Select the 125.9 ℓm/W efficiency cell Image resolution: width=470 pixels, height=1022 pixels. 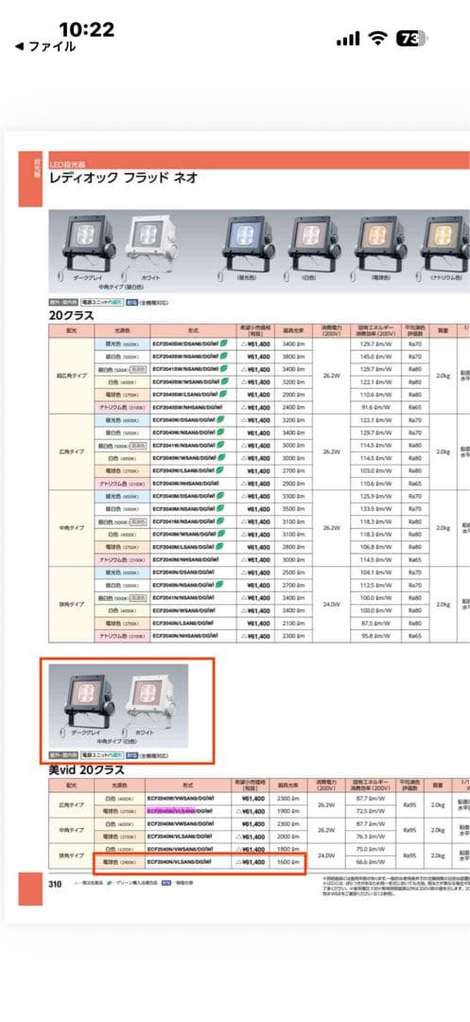click(x=376, y=497)
